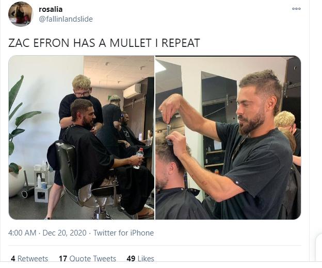Click the Dec 20, 2020 date
Image resolution: width=322 pixels, height=268 pixels.
click(x=65, y=233)
